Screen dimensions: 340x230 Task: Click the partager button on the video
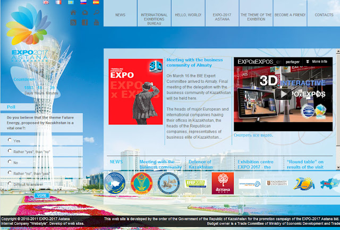tap(293, 62)
